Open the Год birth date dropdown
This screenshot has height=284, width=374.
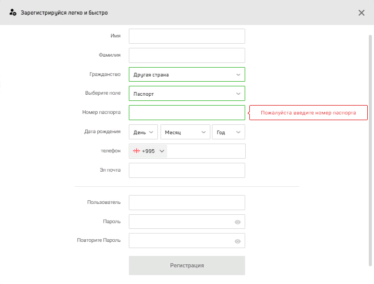click(x=228, y=132)
